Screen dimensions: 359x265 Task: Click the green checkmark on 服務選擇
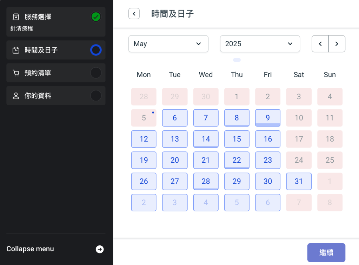[x=96, y=16]
